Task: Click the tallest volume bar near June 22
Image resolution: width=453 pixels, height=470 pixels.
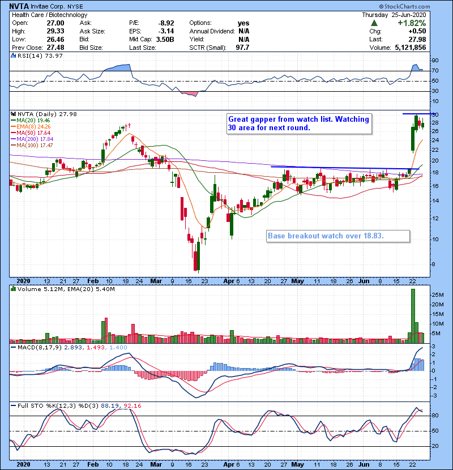Action: 413,316
